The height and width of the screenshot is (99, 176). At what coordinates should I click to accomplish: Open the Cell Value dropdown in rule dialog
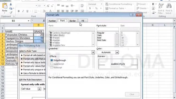[39, 89]
